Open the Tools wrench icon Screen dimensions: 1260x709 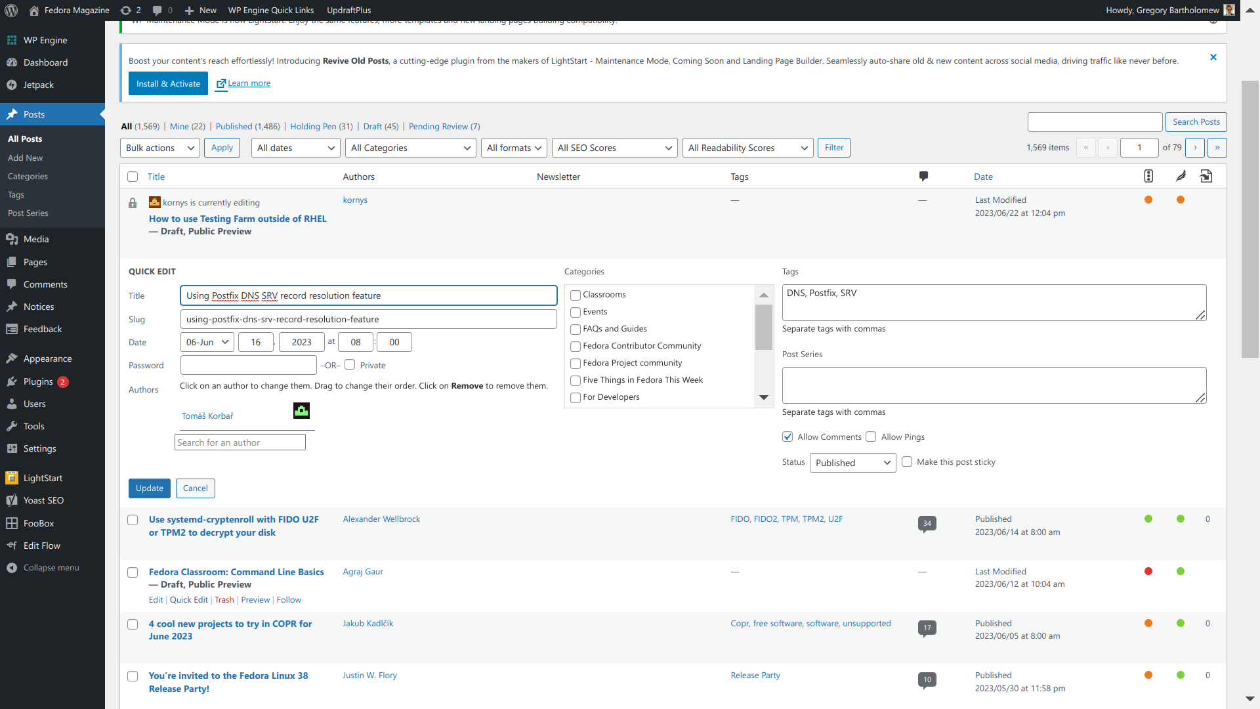point(12,426)
